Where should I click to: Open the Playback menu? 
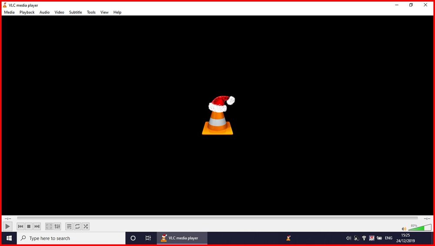click(27, 12)
